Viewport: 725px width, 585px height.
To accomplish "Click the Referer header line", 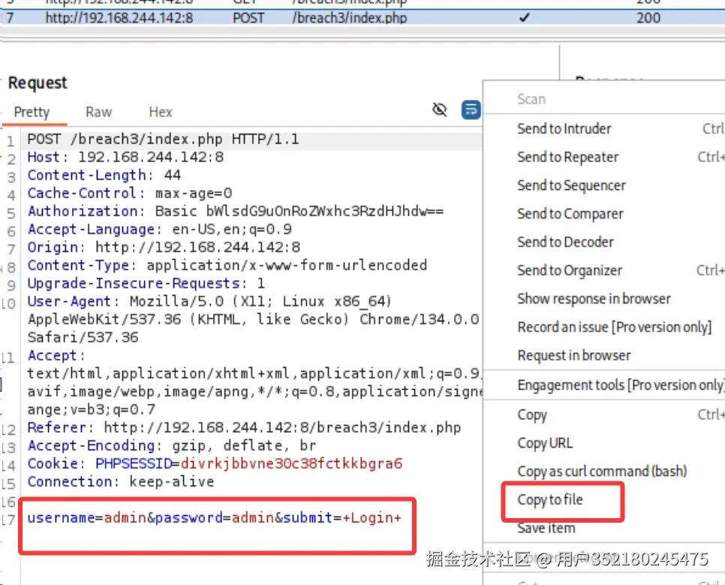I will [x=244, y=427].
